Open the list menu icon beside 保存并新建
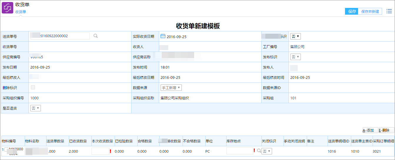The width and height of the screenshot is (395, 160). pyautogui.click(x=389, y=11)
